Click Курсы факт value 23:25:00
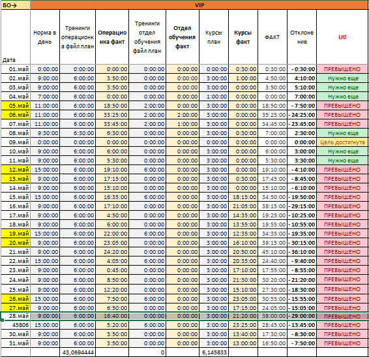This screenshot has width=369, height=357. point(243,325)
